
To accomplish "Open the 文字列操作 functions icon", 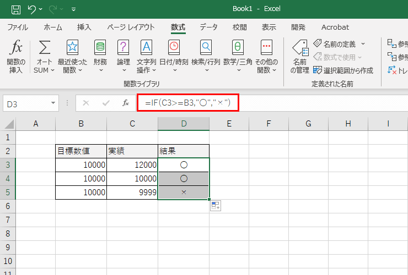I will [146, 47].
